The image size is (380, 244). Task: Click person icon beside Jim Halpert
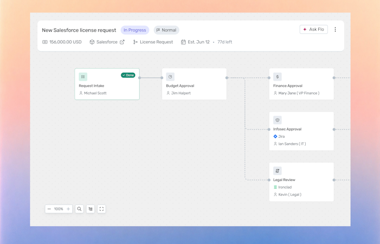tap(168, 93)
